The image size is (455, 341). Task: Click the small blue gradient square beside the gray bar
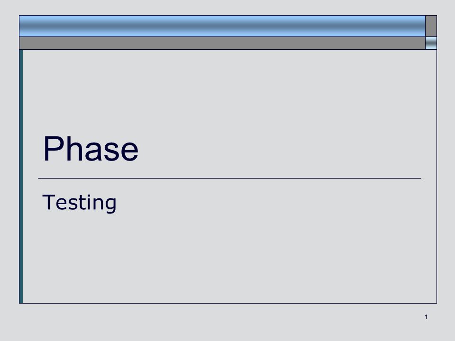click(431, 43)
